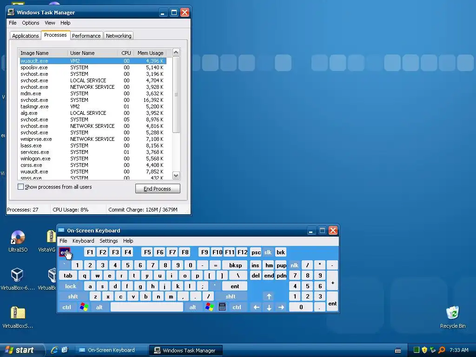Click the network connection tray icon
The image size is (476, 357).
(433, 350)
